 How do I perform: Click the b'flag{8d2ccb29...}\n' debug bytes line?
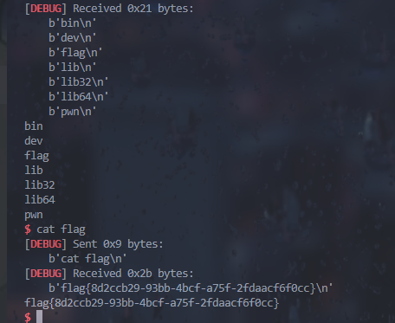pyautogui.click(x=191, y=288)
